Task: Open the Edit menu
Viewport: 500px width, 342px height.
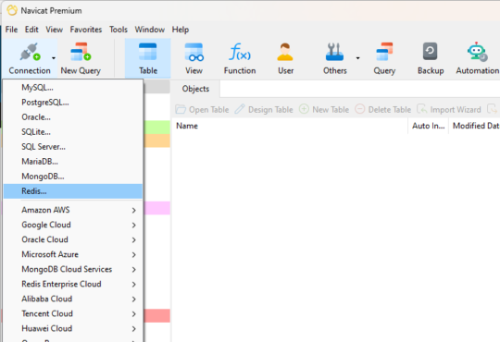Action: click(31, 30)
